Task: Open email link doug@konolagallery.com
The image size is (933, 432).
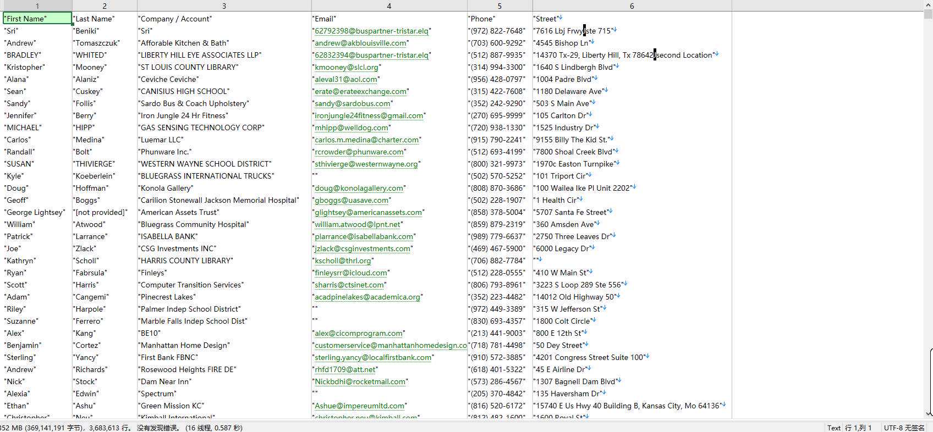Action: pyautogui.click(x=359, y=188)
